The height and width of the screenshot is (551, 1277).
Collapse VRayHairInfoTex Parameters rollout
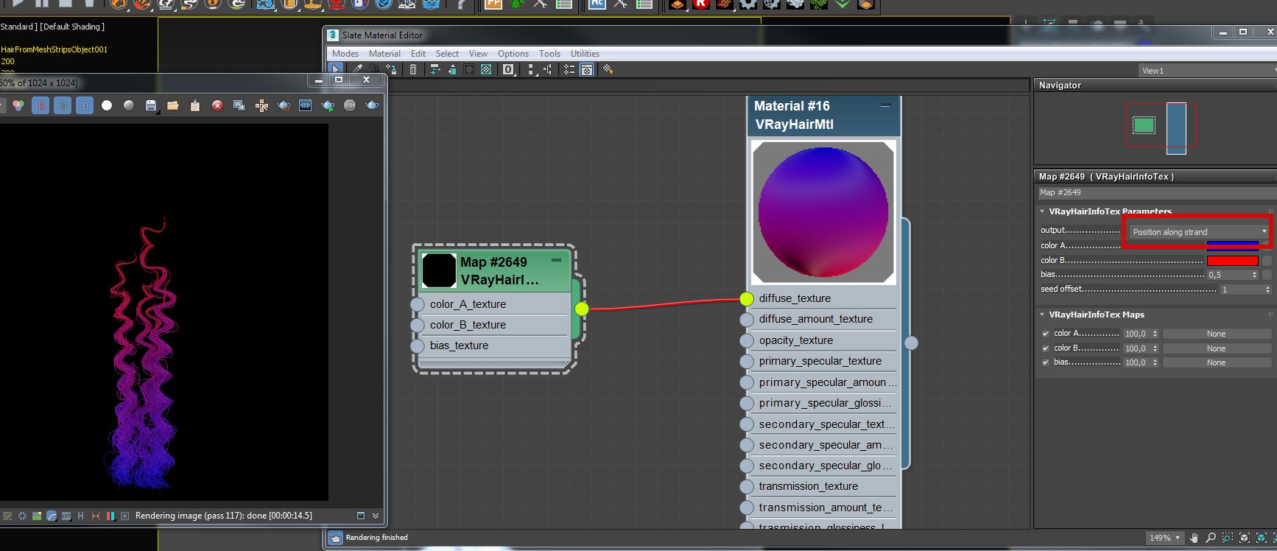(x=1042, y=211)
